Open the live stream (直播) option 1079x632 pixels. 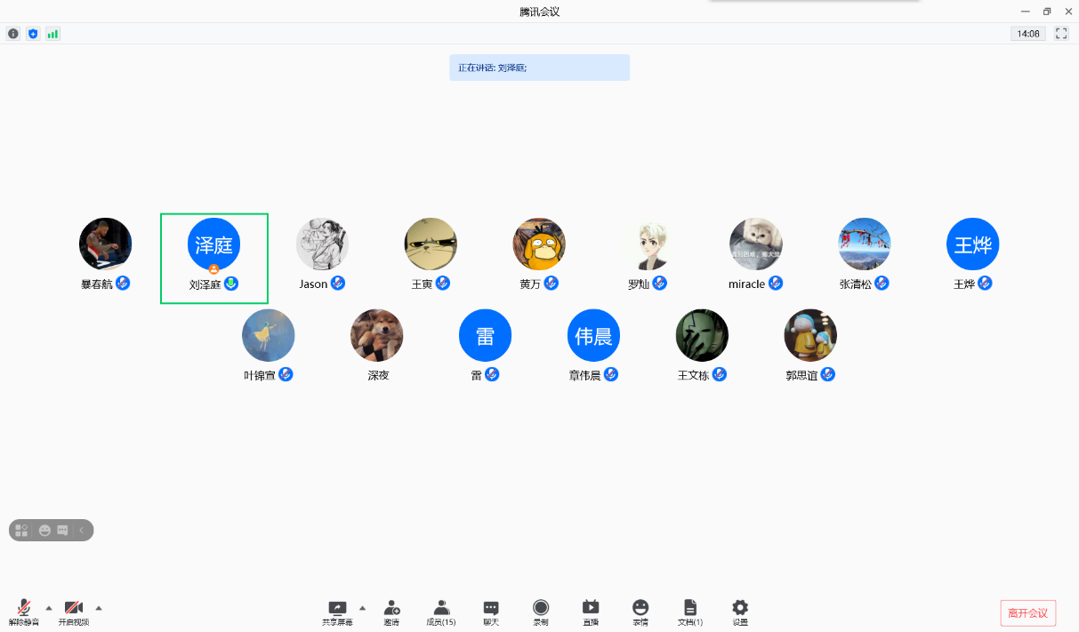591,612
